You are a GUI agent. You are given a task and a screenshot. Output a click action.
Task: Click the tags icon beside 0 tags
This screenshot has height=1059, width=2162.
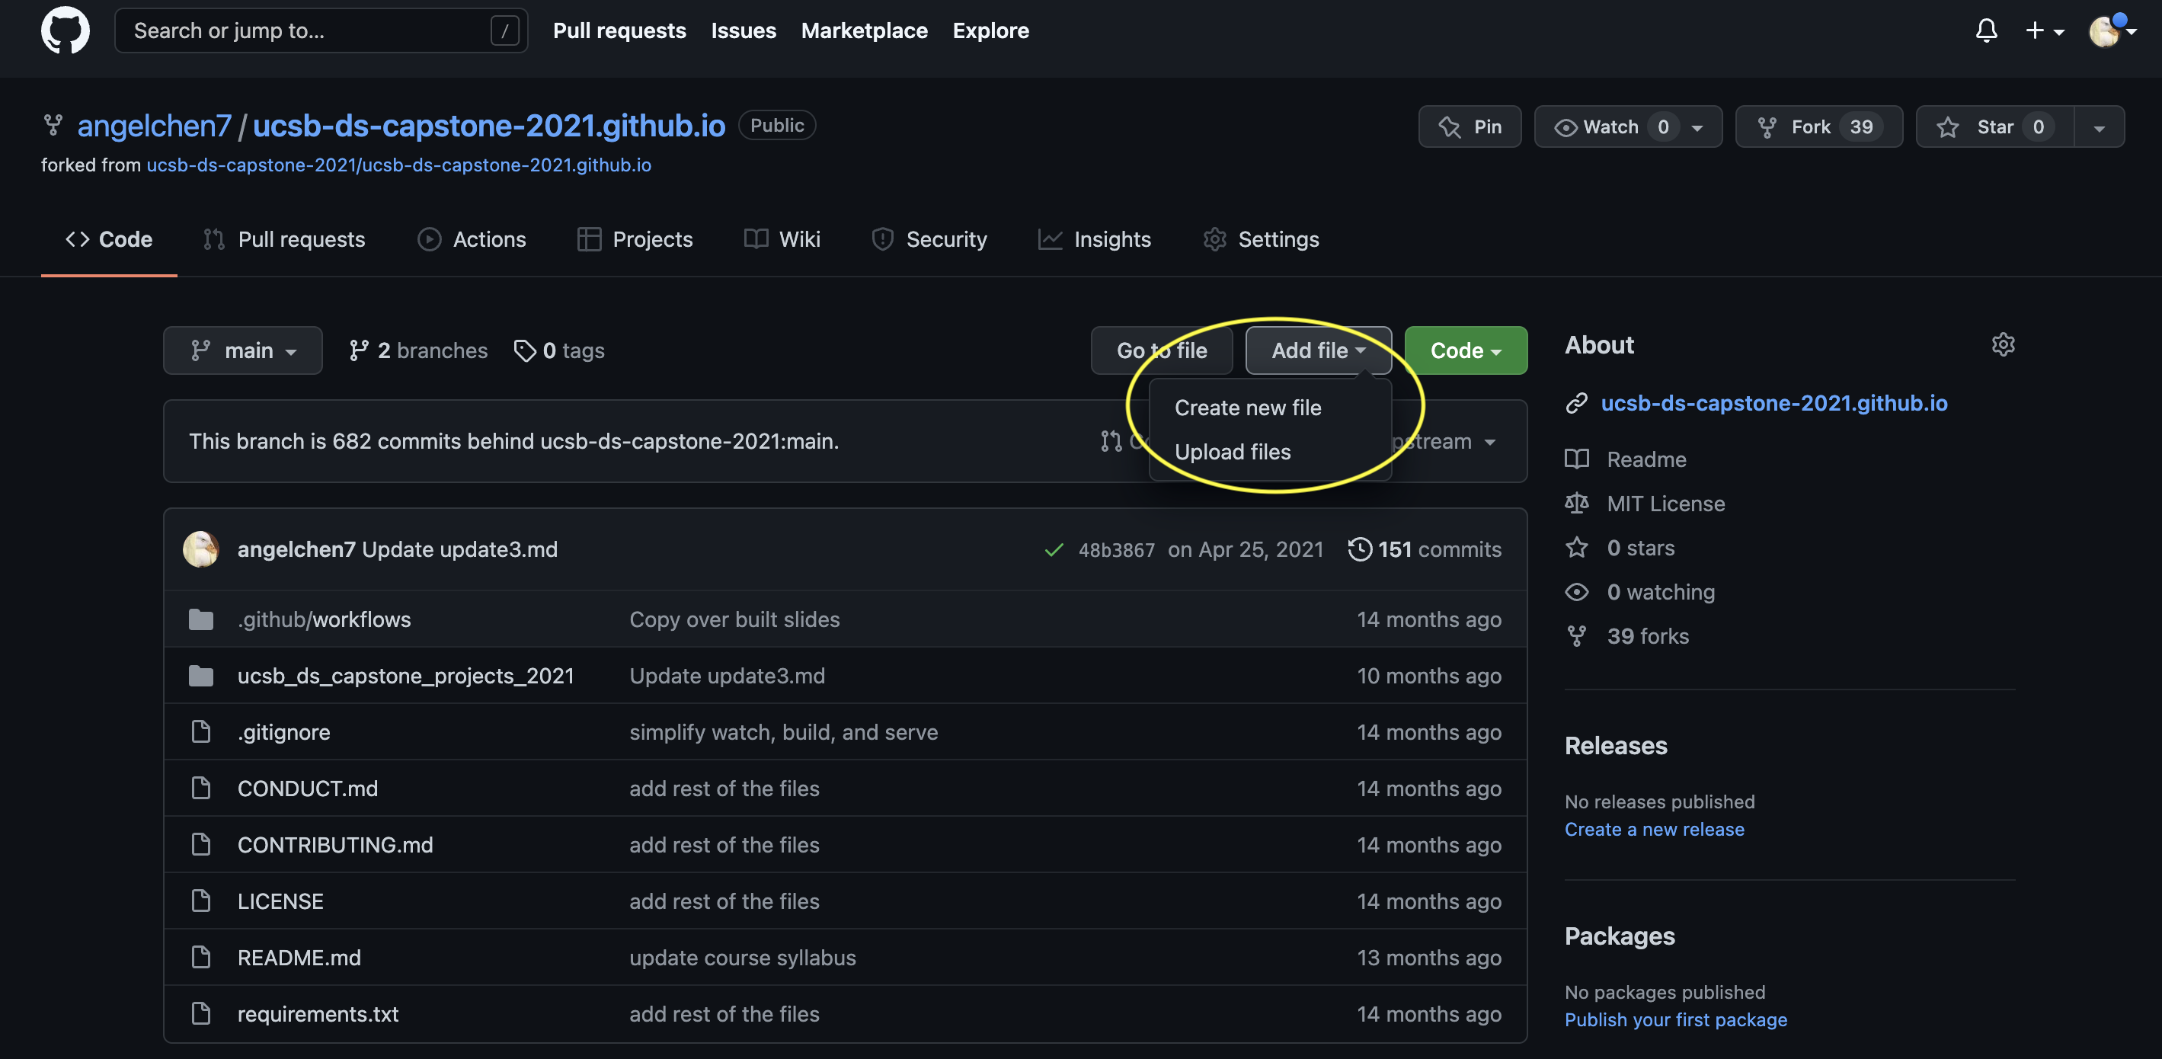526,350
